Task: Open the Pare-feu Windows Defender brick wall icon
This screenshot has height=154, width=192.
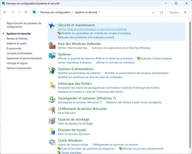Action: [52, 46]
